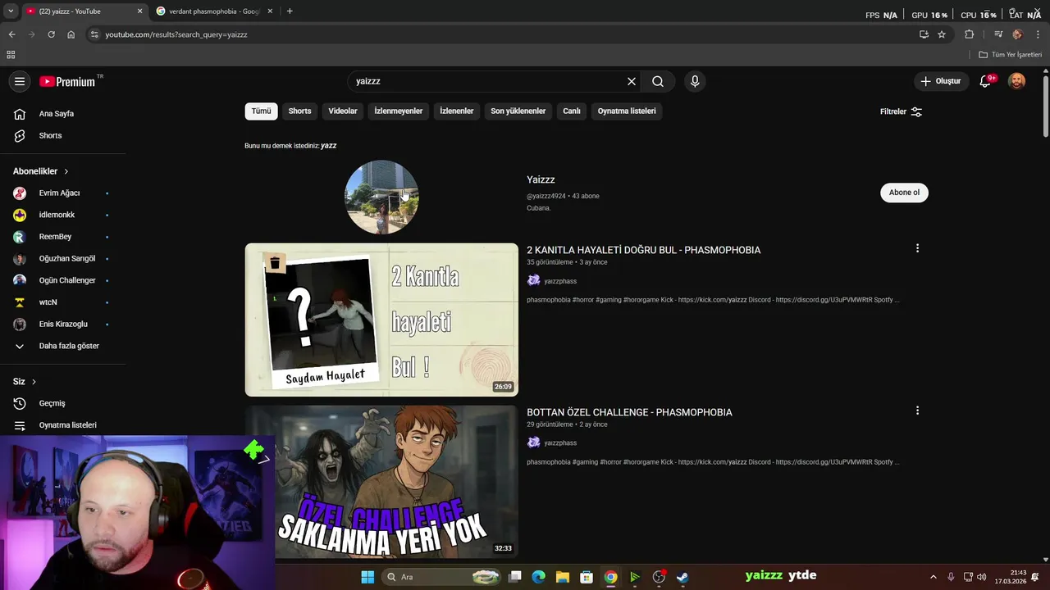The height and width of the screenshot is (590, 1050).
Task: Open browser home page button
Action: 71,34
